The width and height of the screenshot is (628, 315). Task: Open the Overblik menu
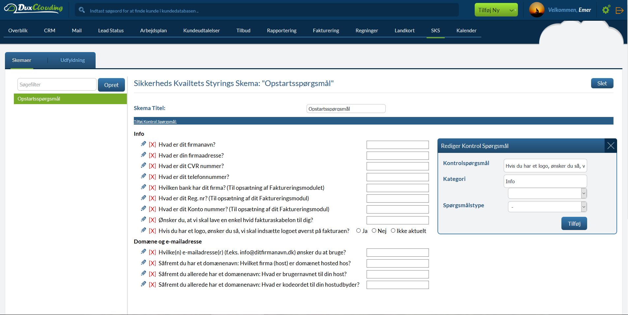click(18, 30)
